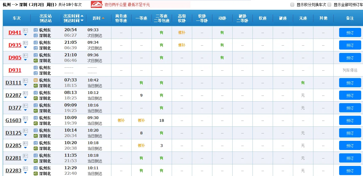Click 有 under 动卧 for D905

coord(222,58)
